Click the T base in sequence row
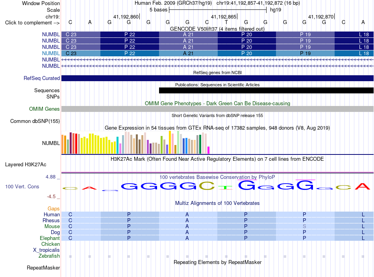Screen dimensions: 374x277 click(226, 22)
